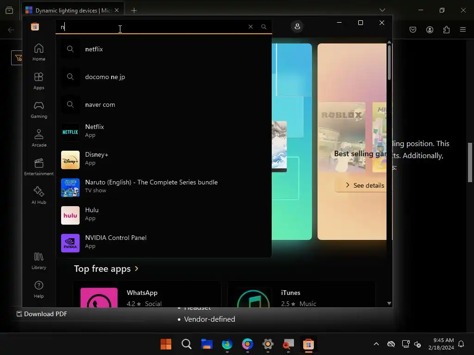The image size is (474, 355).
Task: Select the 'netflix' search suggestion
Action: pos(163,49)
